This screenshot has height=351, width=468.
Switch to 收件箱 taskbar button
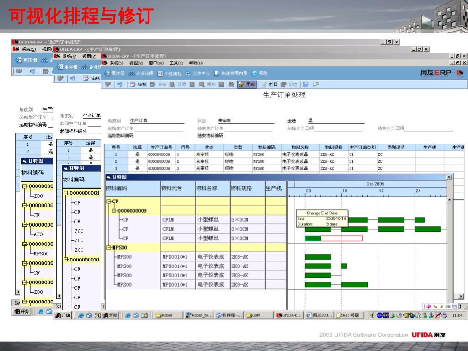click(229, 315)
